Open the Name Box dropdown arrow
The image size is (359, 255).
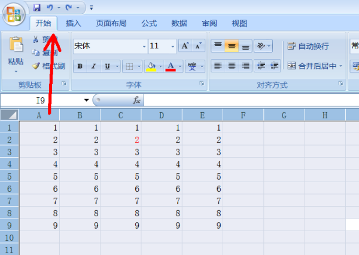point(87,100)
